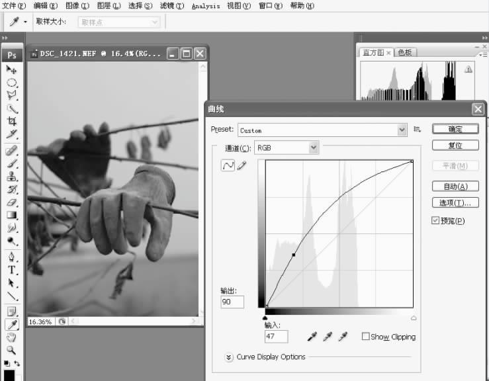Open the 图像(I) menu
The width and height of the screenshot is (489, 381).
click(x=77, y=5)
